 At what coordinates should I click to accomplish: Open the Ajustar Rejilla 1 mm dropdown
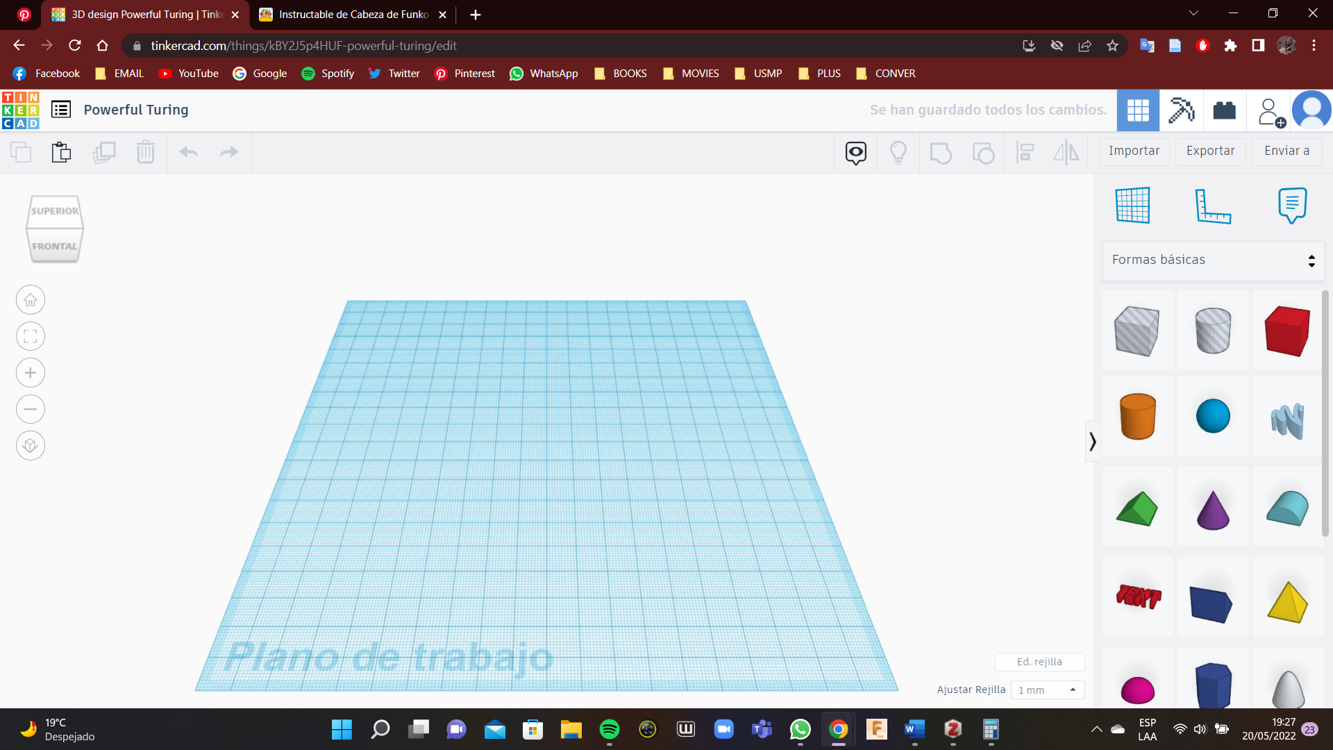coord(1047,690)
